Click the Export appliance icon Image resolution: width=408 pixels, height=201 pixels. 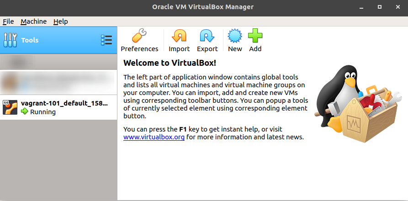[207, 36]
